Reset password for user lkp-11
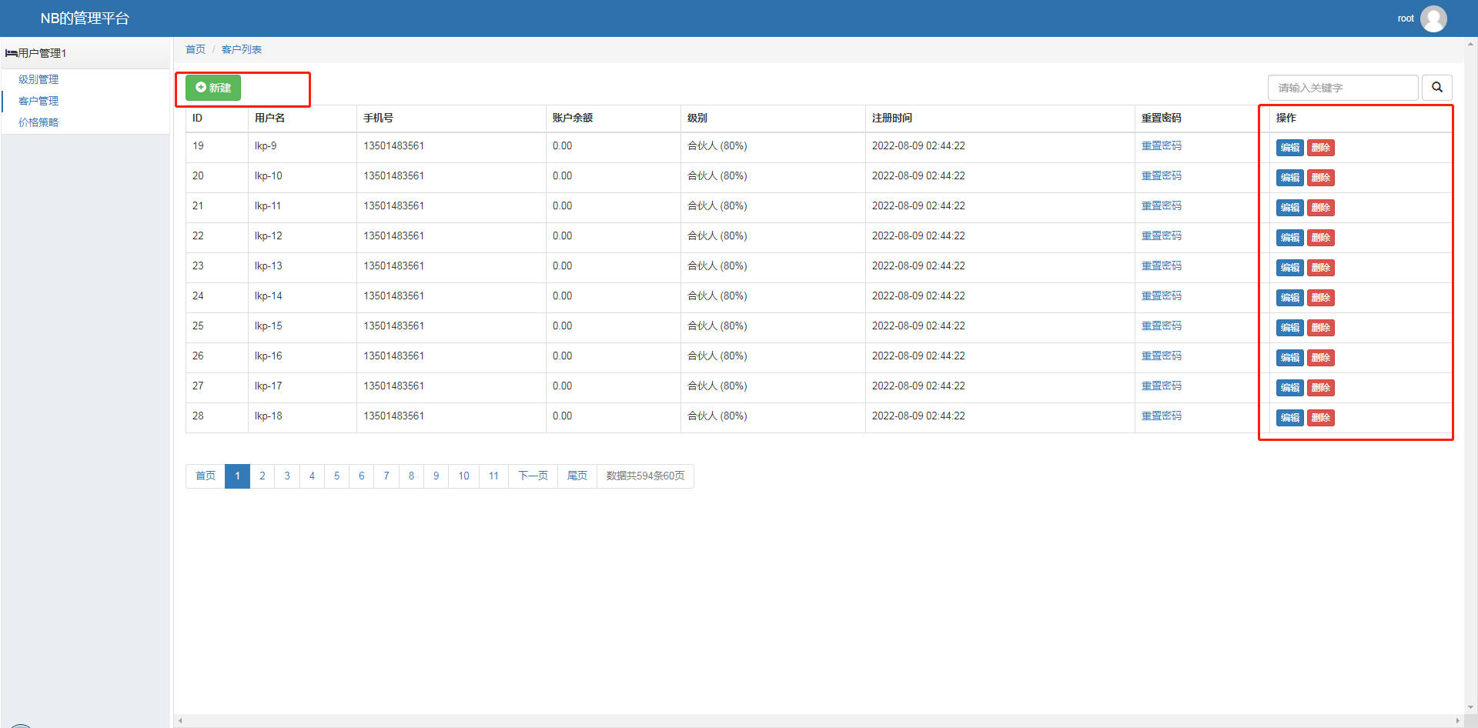 pos(1161,205)
